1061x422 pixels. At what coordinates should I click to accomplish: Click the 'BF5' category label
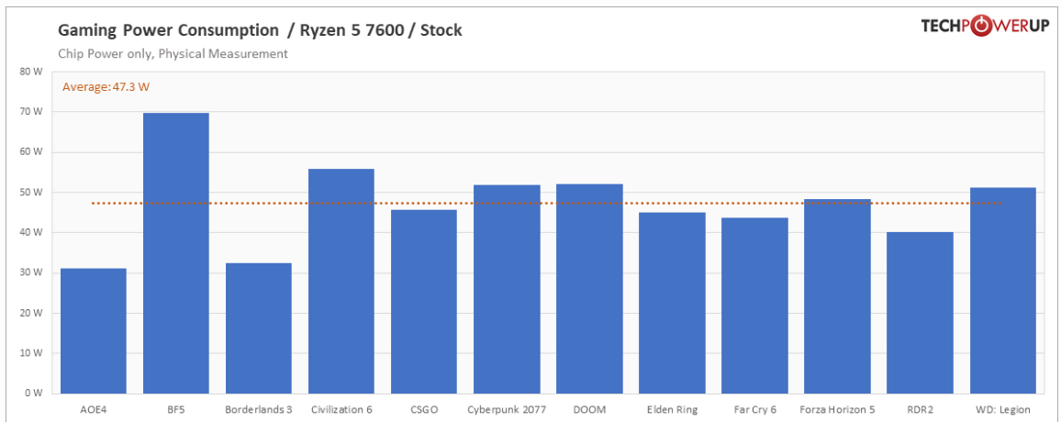click(x=176, y=409)
